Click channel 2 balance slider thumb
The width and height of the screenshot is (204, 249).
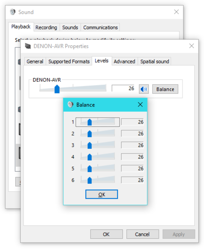tap(90, 134)
